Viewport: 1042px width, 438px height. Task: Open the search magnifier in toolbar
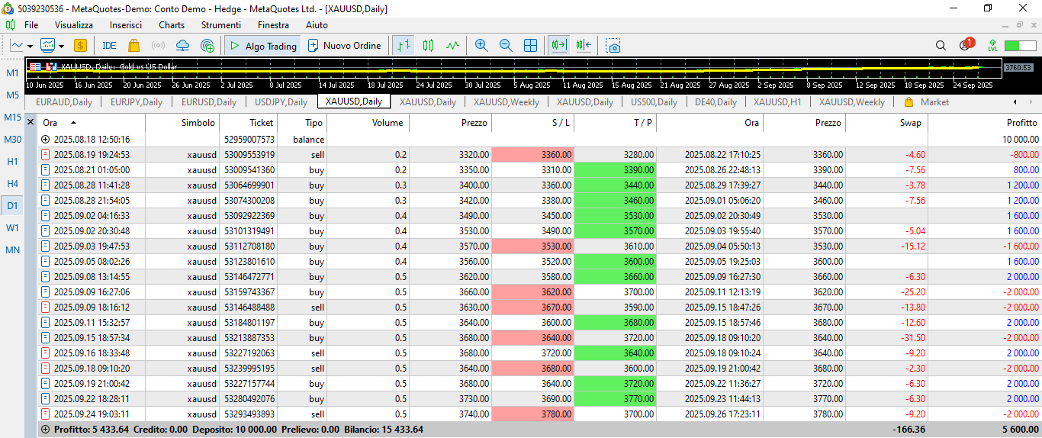click(941, 46)
